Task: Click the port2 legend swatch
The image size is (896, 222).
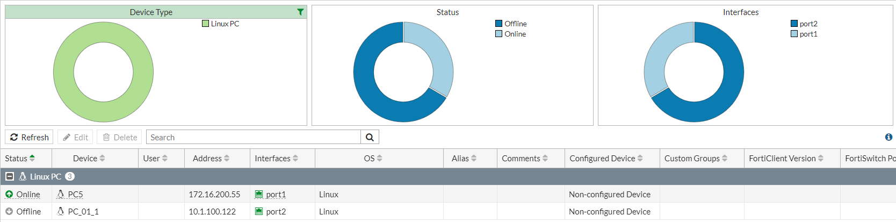Action: pos(794,24)
